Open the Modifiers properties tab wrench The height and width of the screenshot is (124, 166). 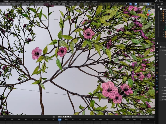[x=157, y=76]
